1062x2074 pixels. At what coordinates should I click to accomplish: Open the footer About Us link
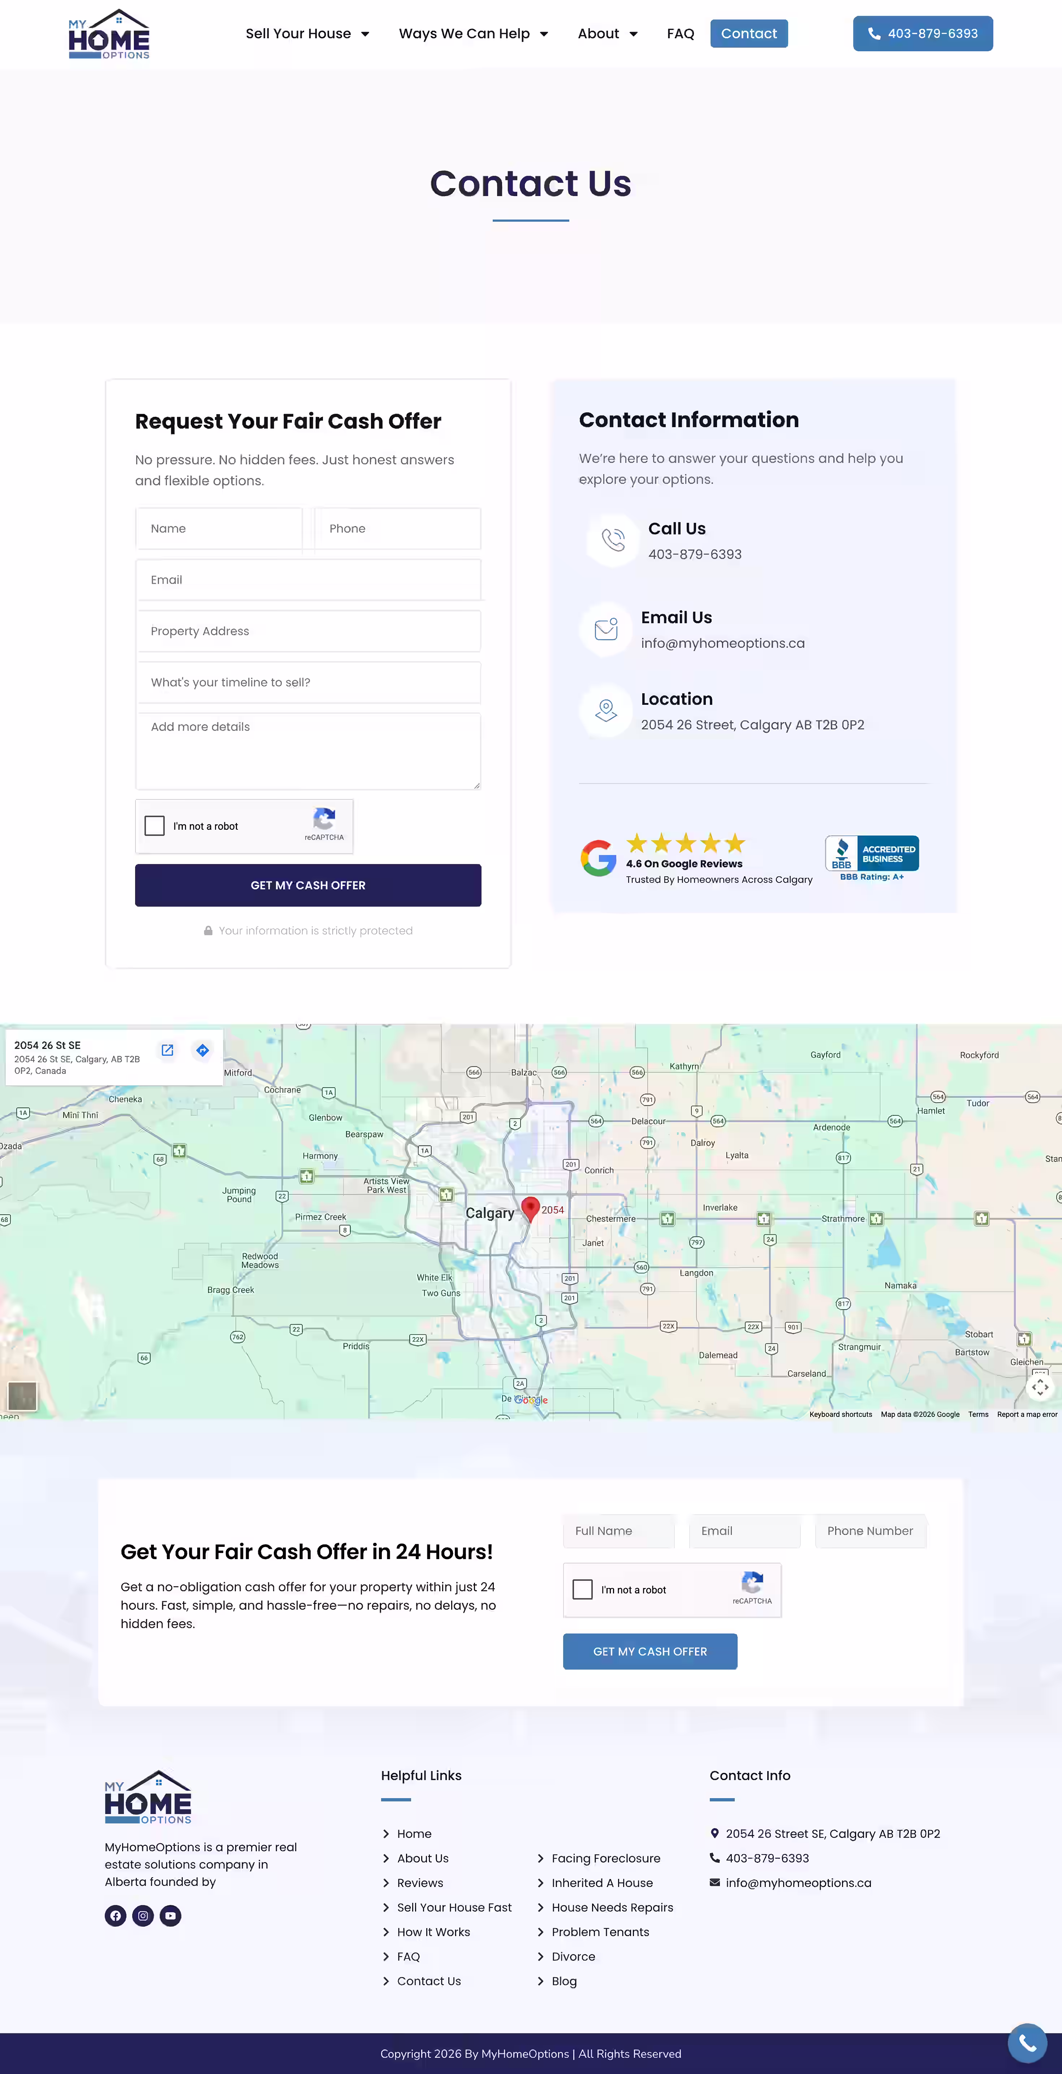[x=423, y=1858]
